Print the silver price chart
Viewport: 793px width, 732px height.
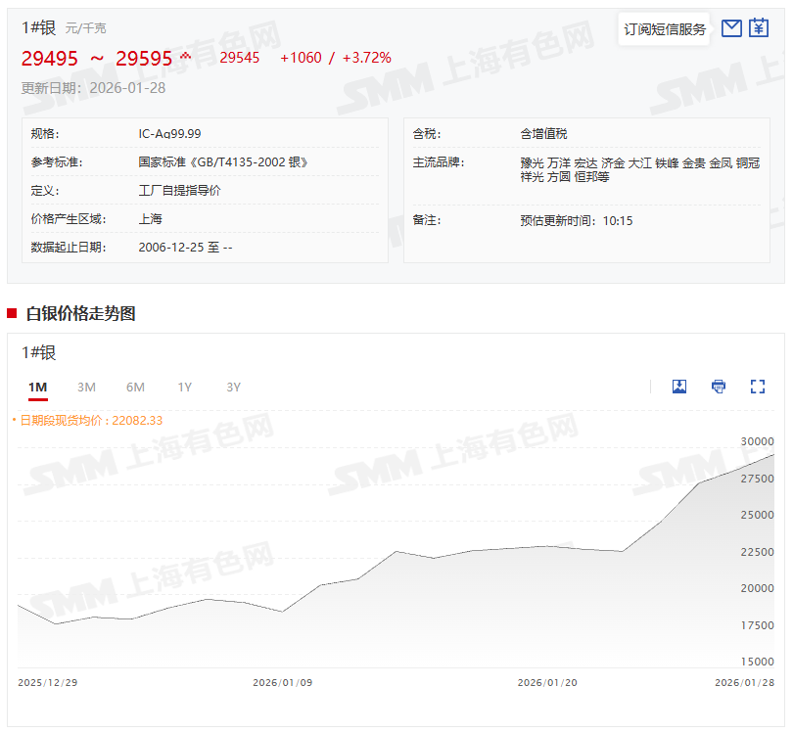coord(719,387)
